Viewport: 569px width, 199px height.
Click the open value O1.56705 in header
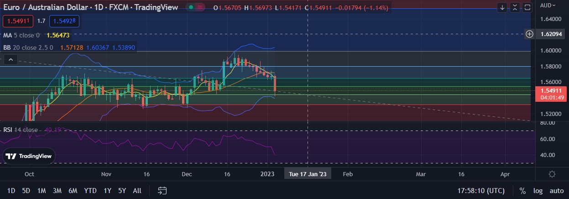tap(228, 8)
